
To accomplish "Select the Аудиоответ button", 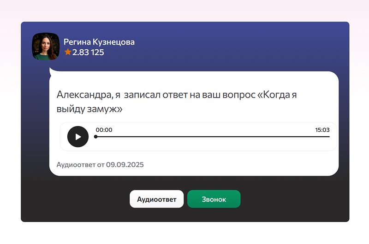I will [156, 199].
